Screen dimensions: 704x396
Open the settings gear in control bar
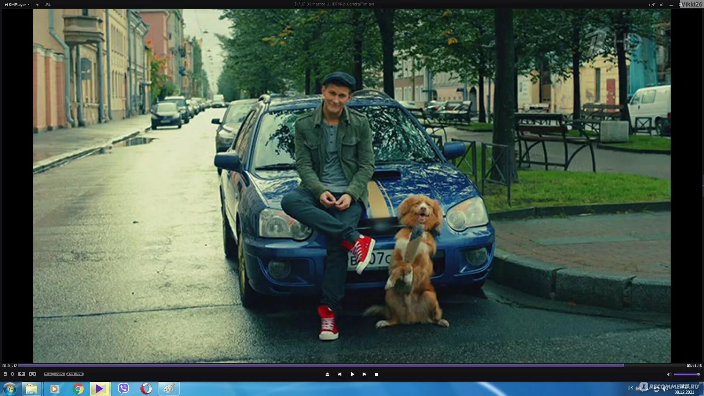coord(12,374)
